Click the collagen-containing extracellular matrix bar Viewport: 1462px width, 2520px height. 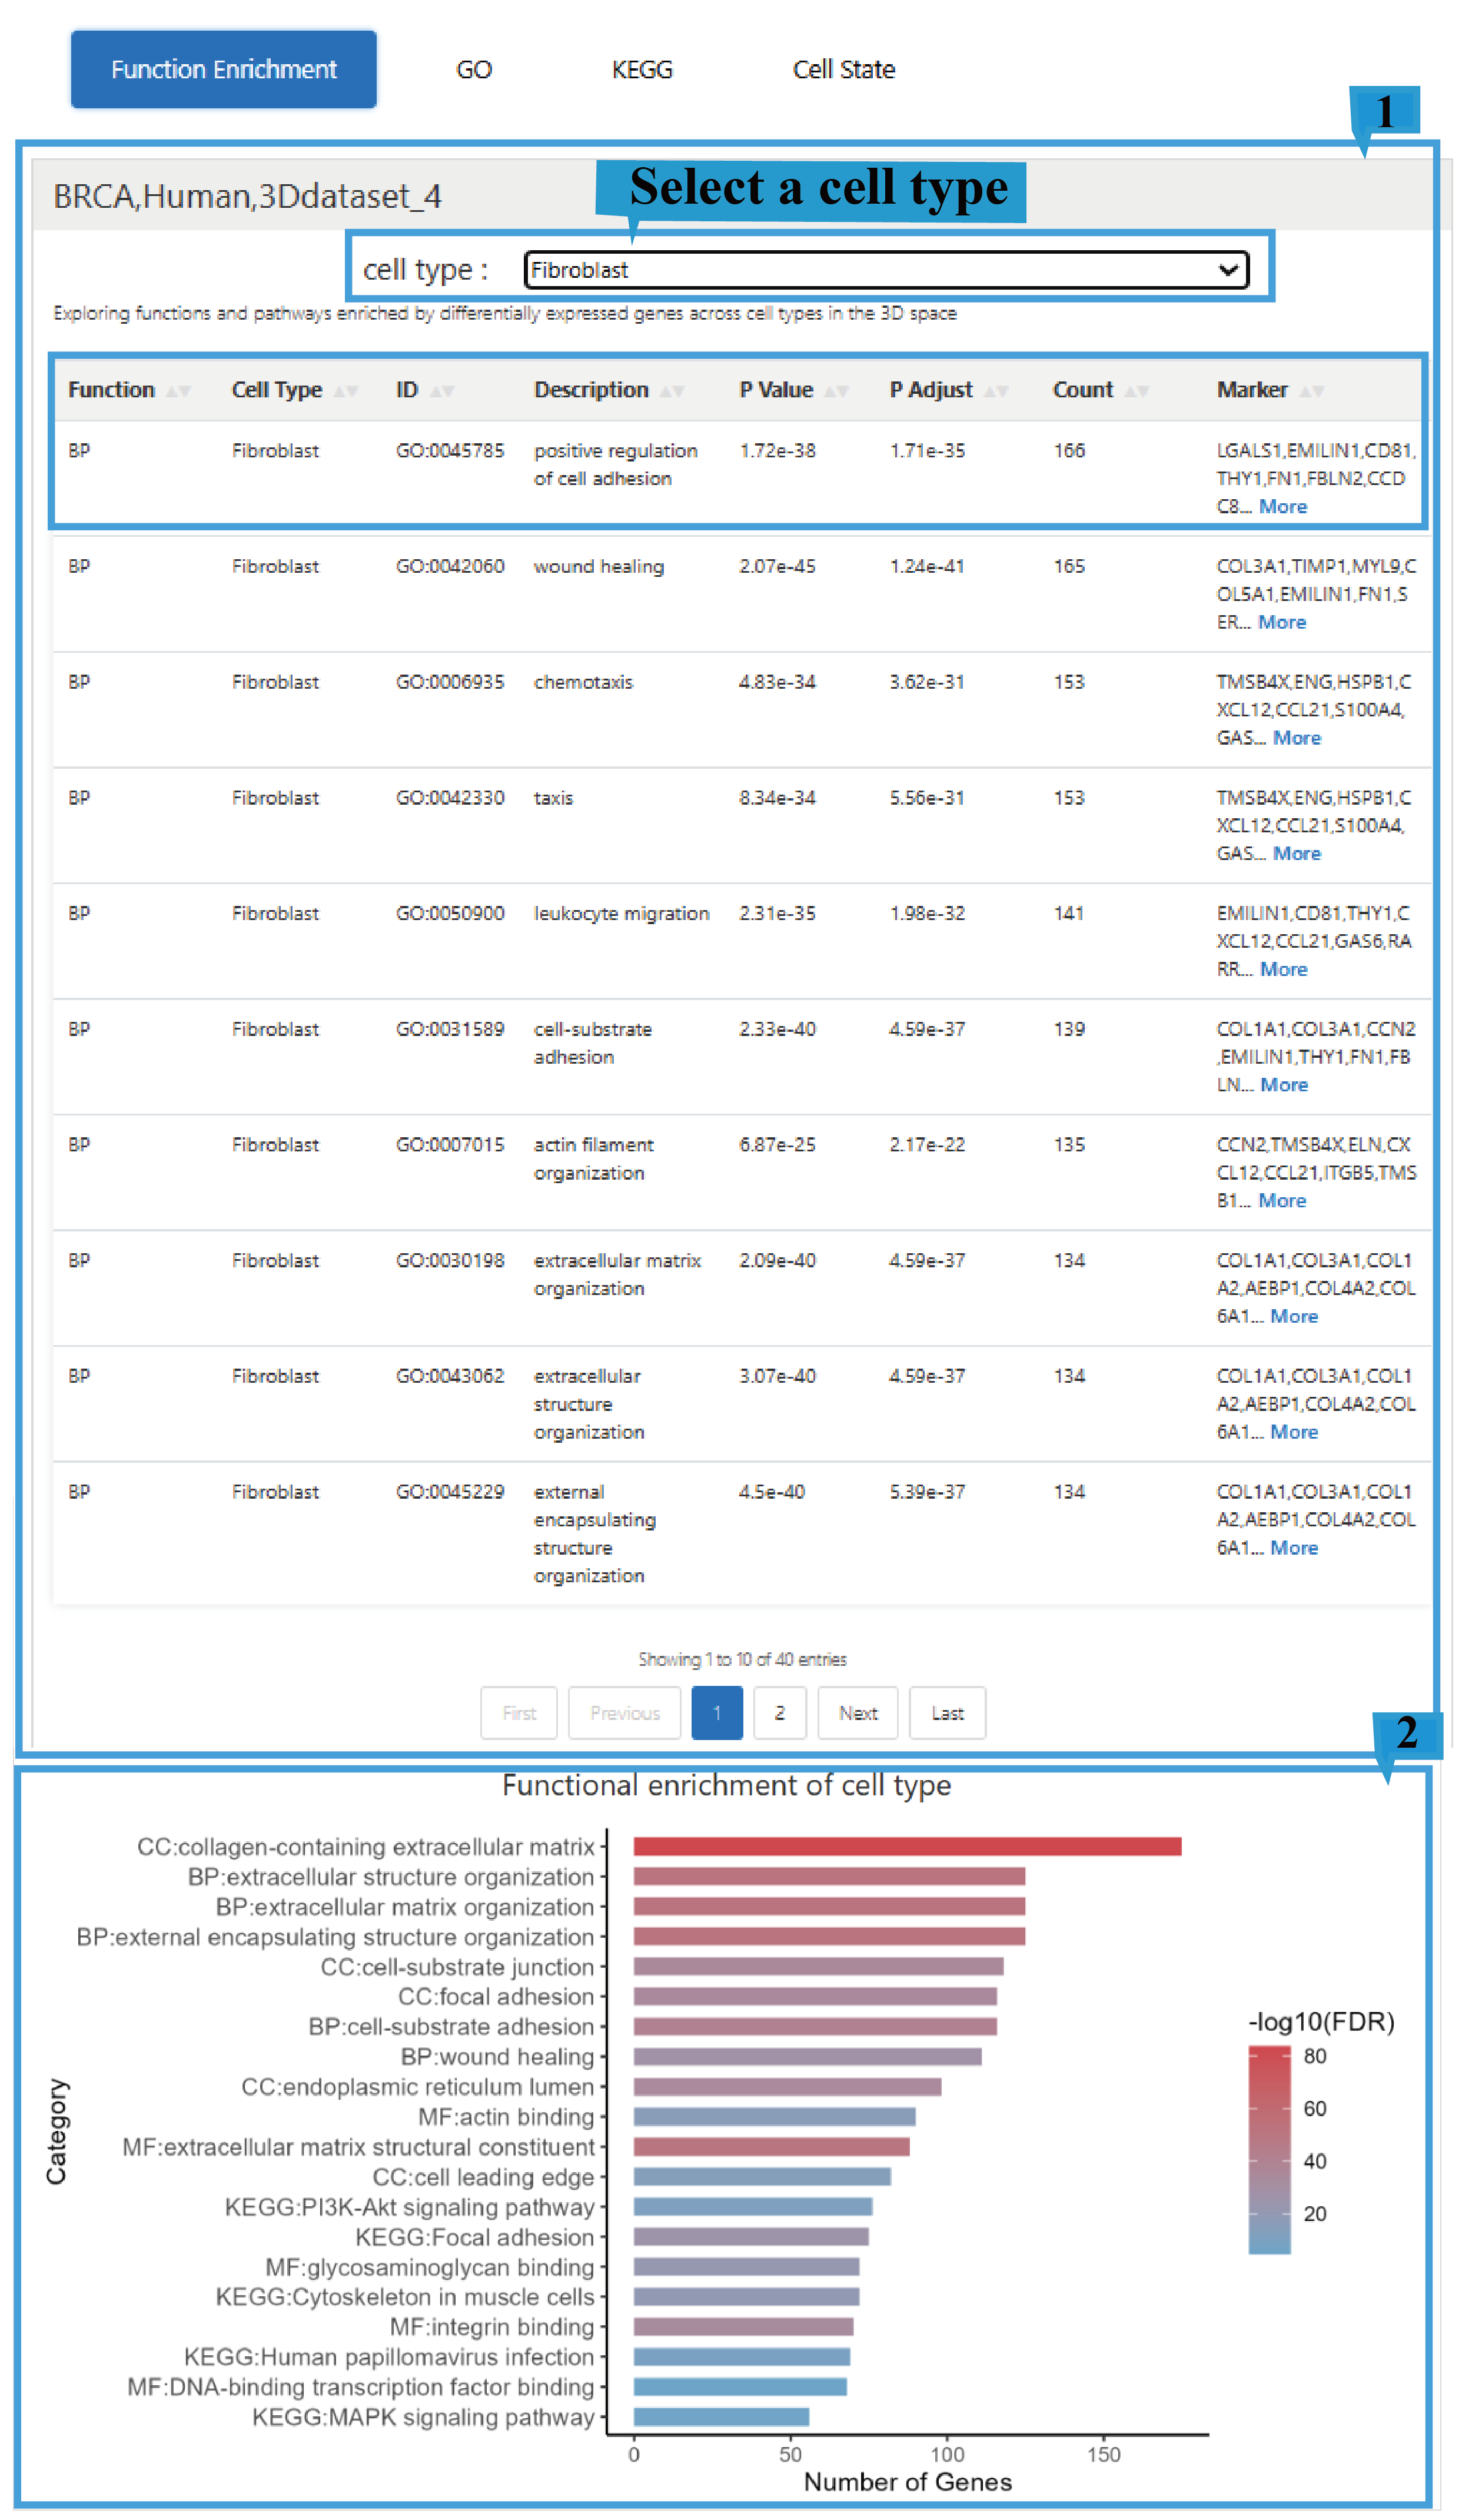907,1847
